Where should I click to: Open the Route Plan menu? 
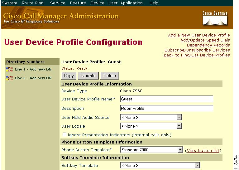(33, 3)
